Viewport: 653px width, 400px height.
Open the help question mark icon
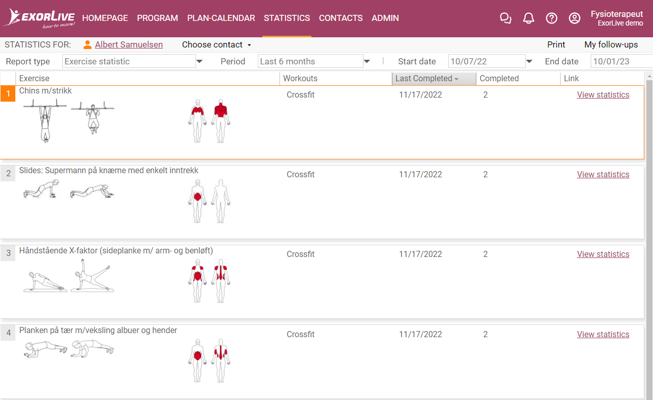[x=551, y=18]
